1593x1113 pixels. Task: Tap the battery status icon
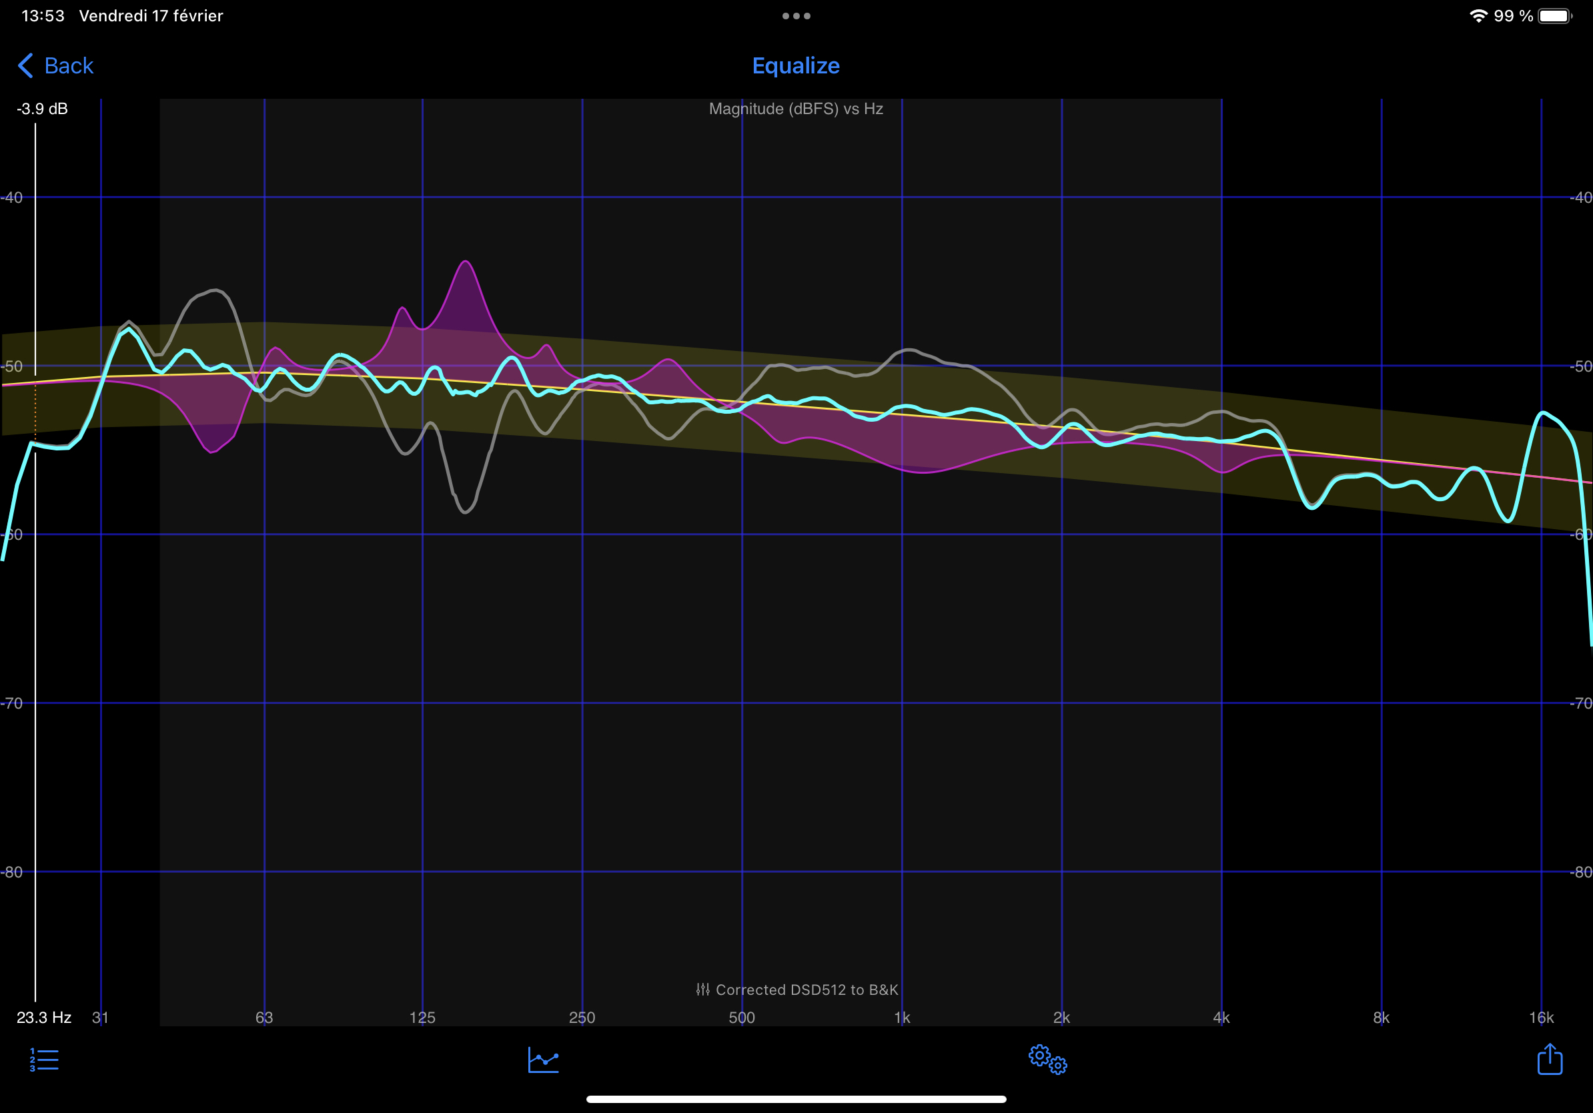click(1554, 16)
